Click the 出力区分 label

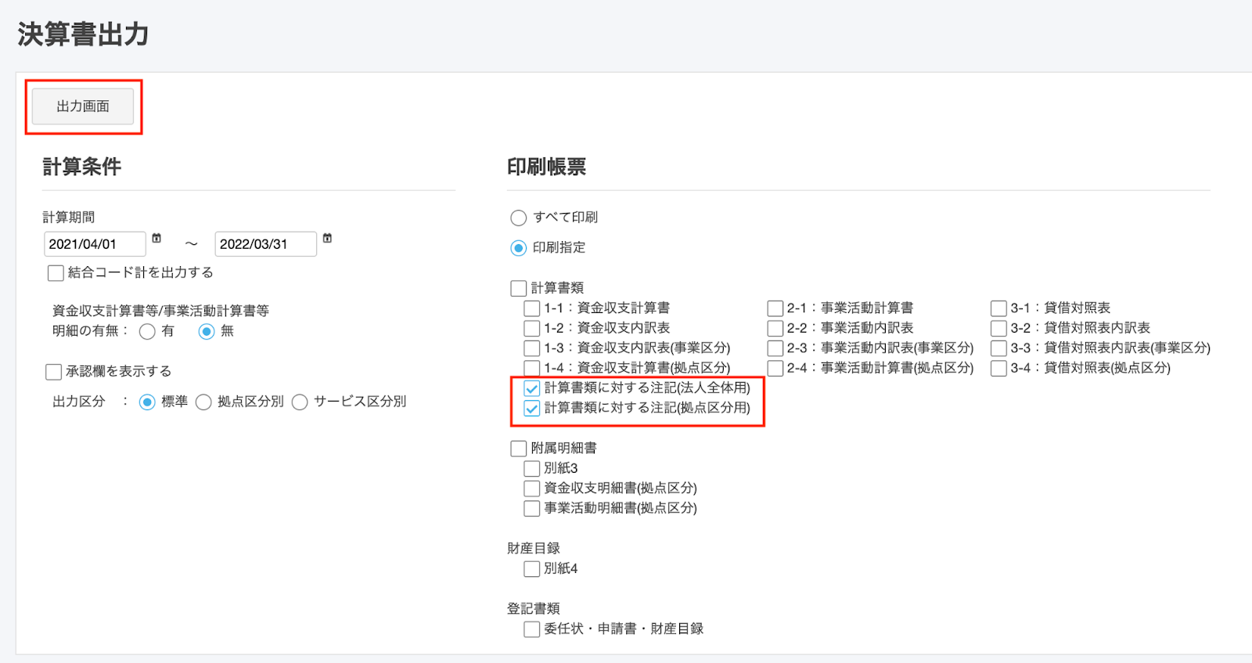[x=78, y=402]
